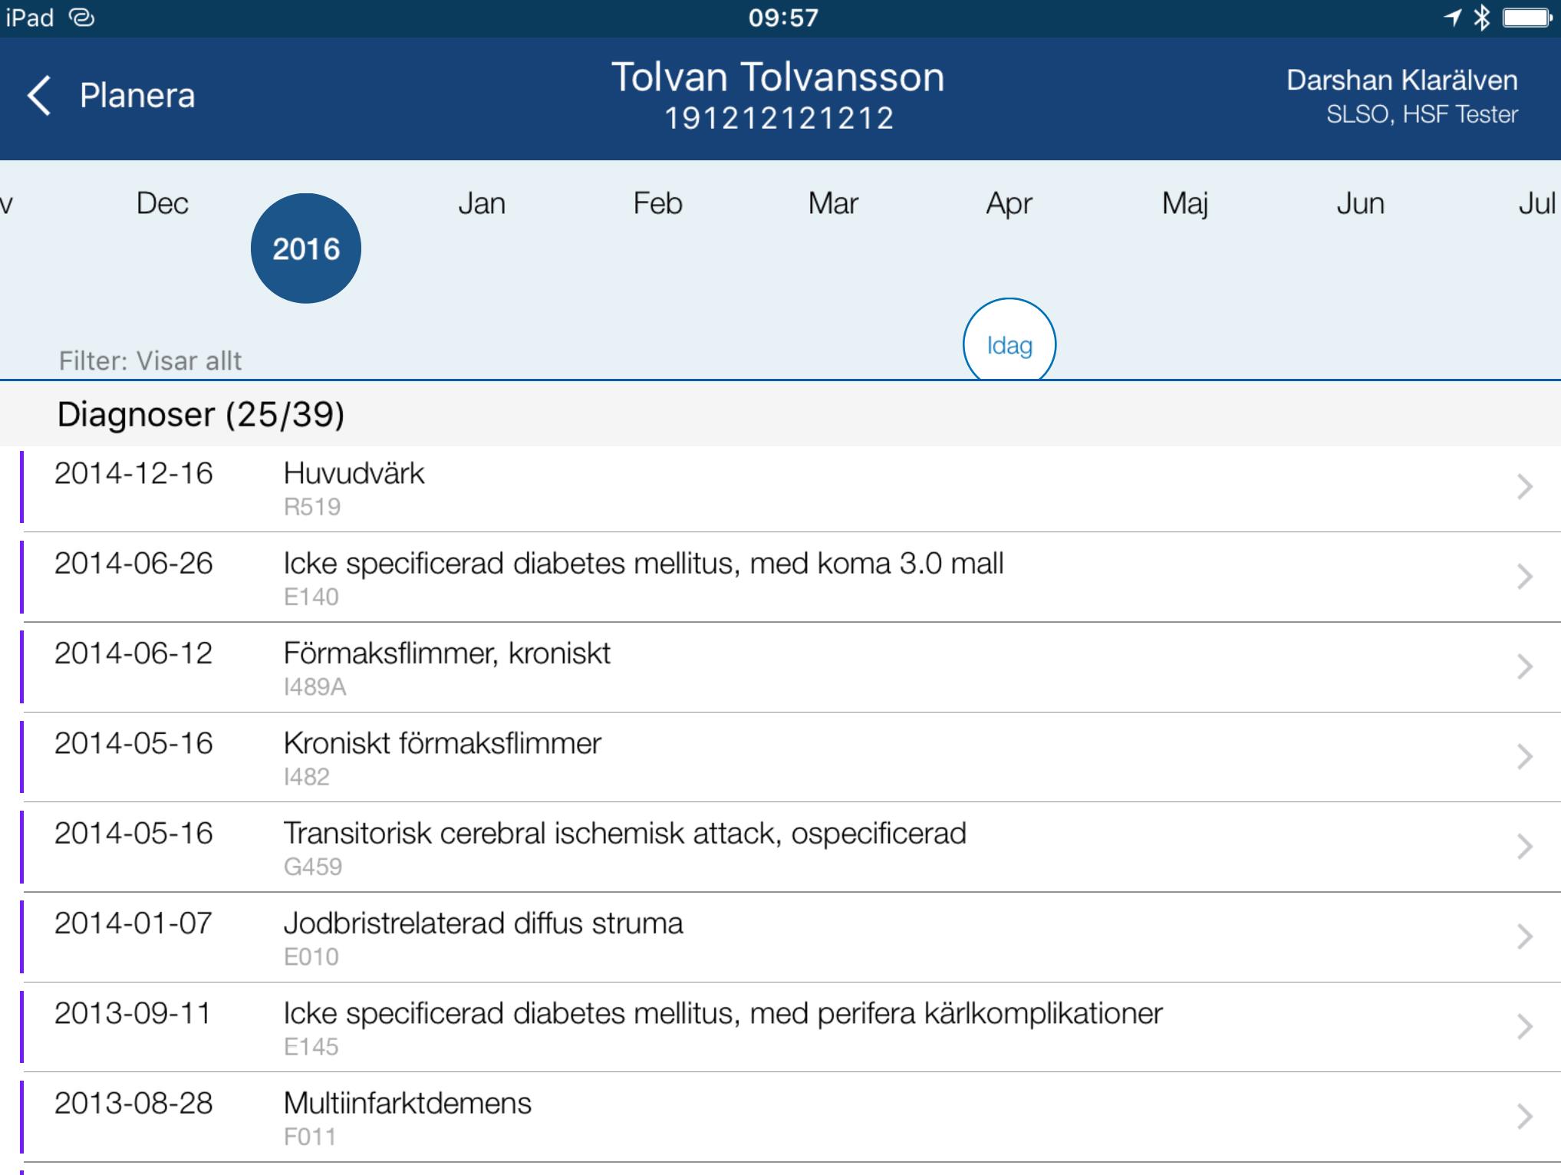Select Jul on the month timeline
Viewport: 1561px width, 1175px height.
tap(1536, 203)
